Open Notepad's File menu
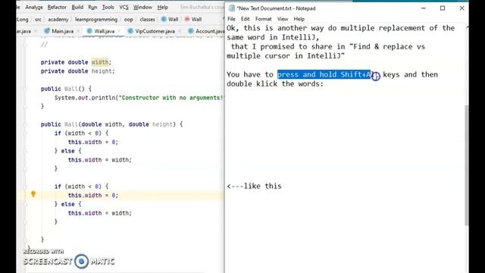485x273 pixels. tap(231, 19)
